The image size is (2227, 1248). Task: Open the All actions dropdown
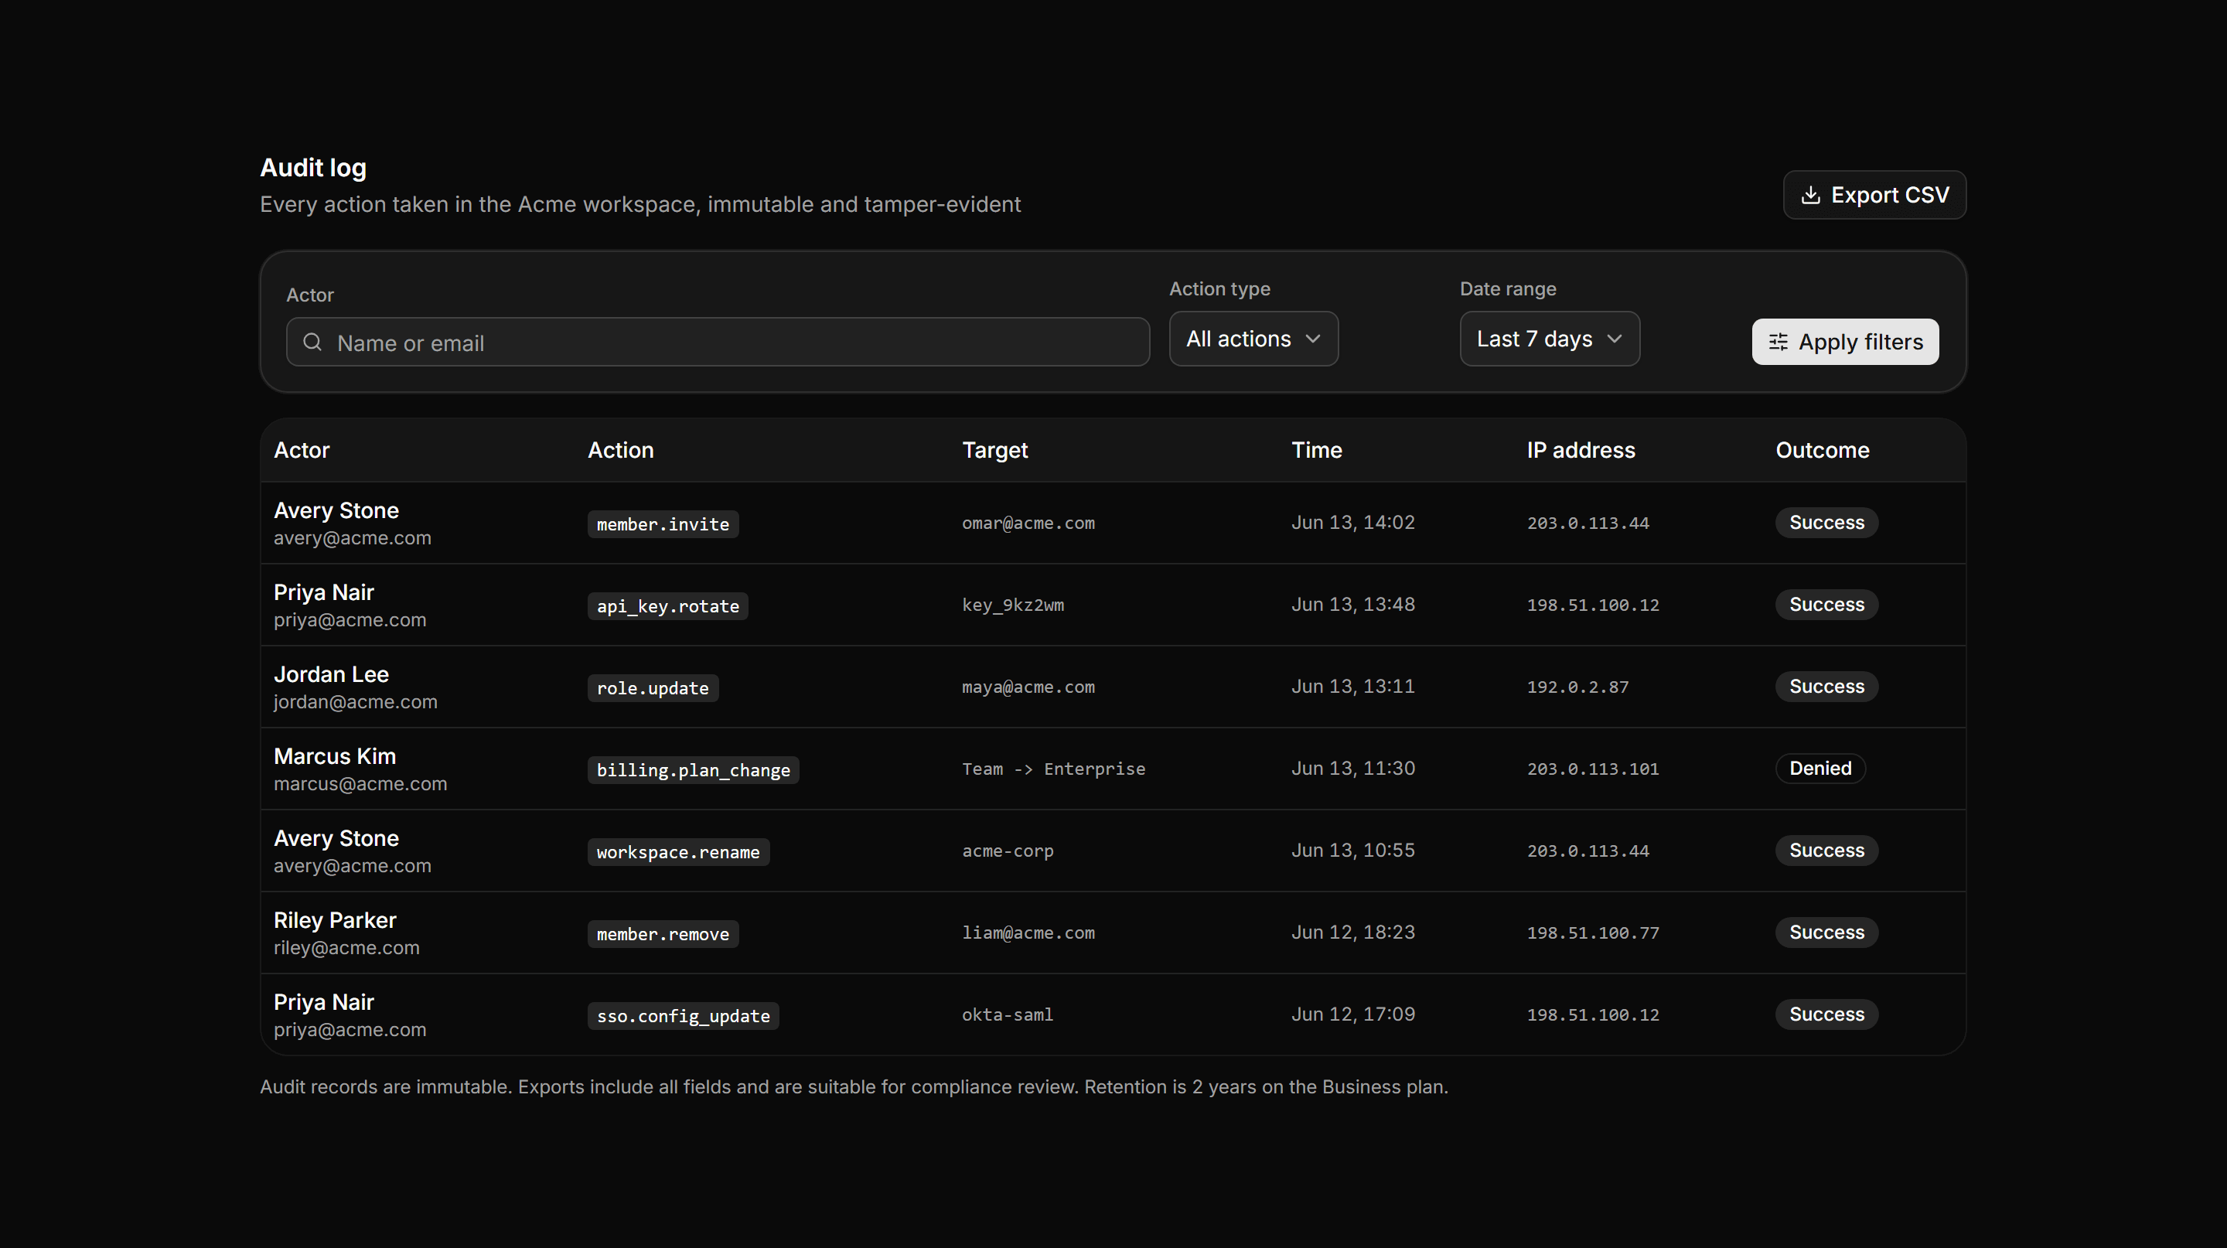(1253, 339)
